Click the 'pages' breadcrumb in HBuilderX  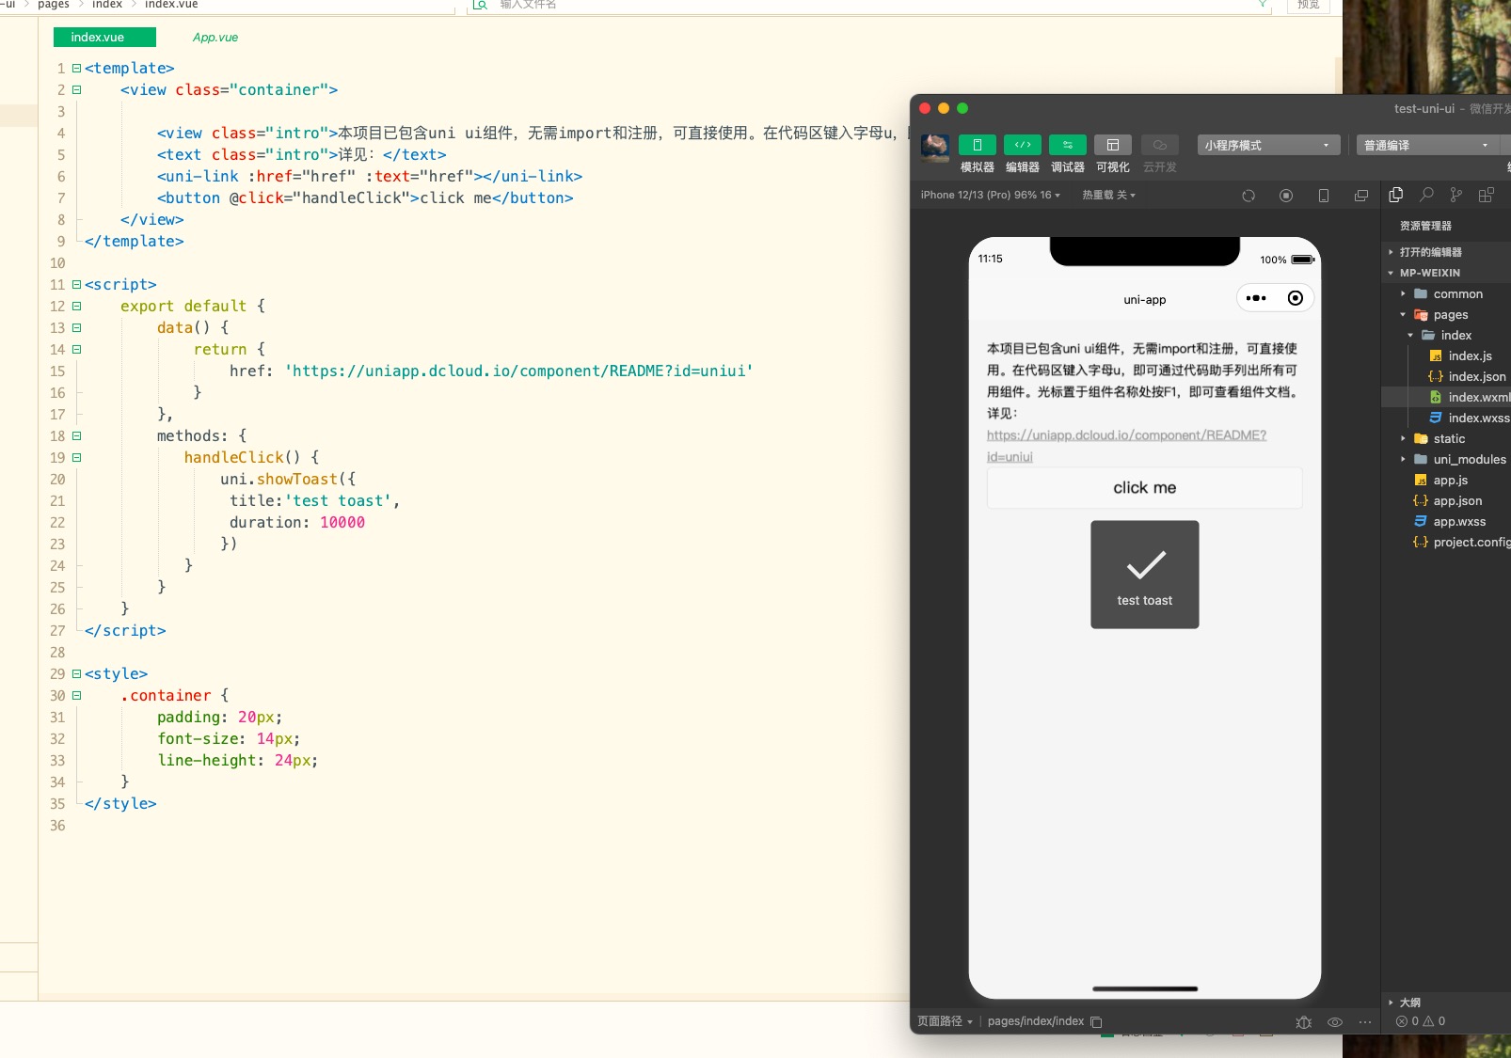[54, 5]
